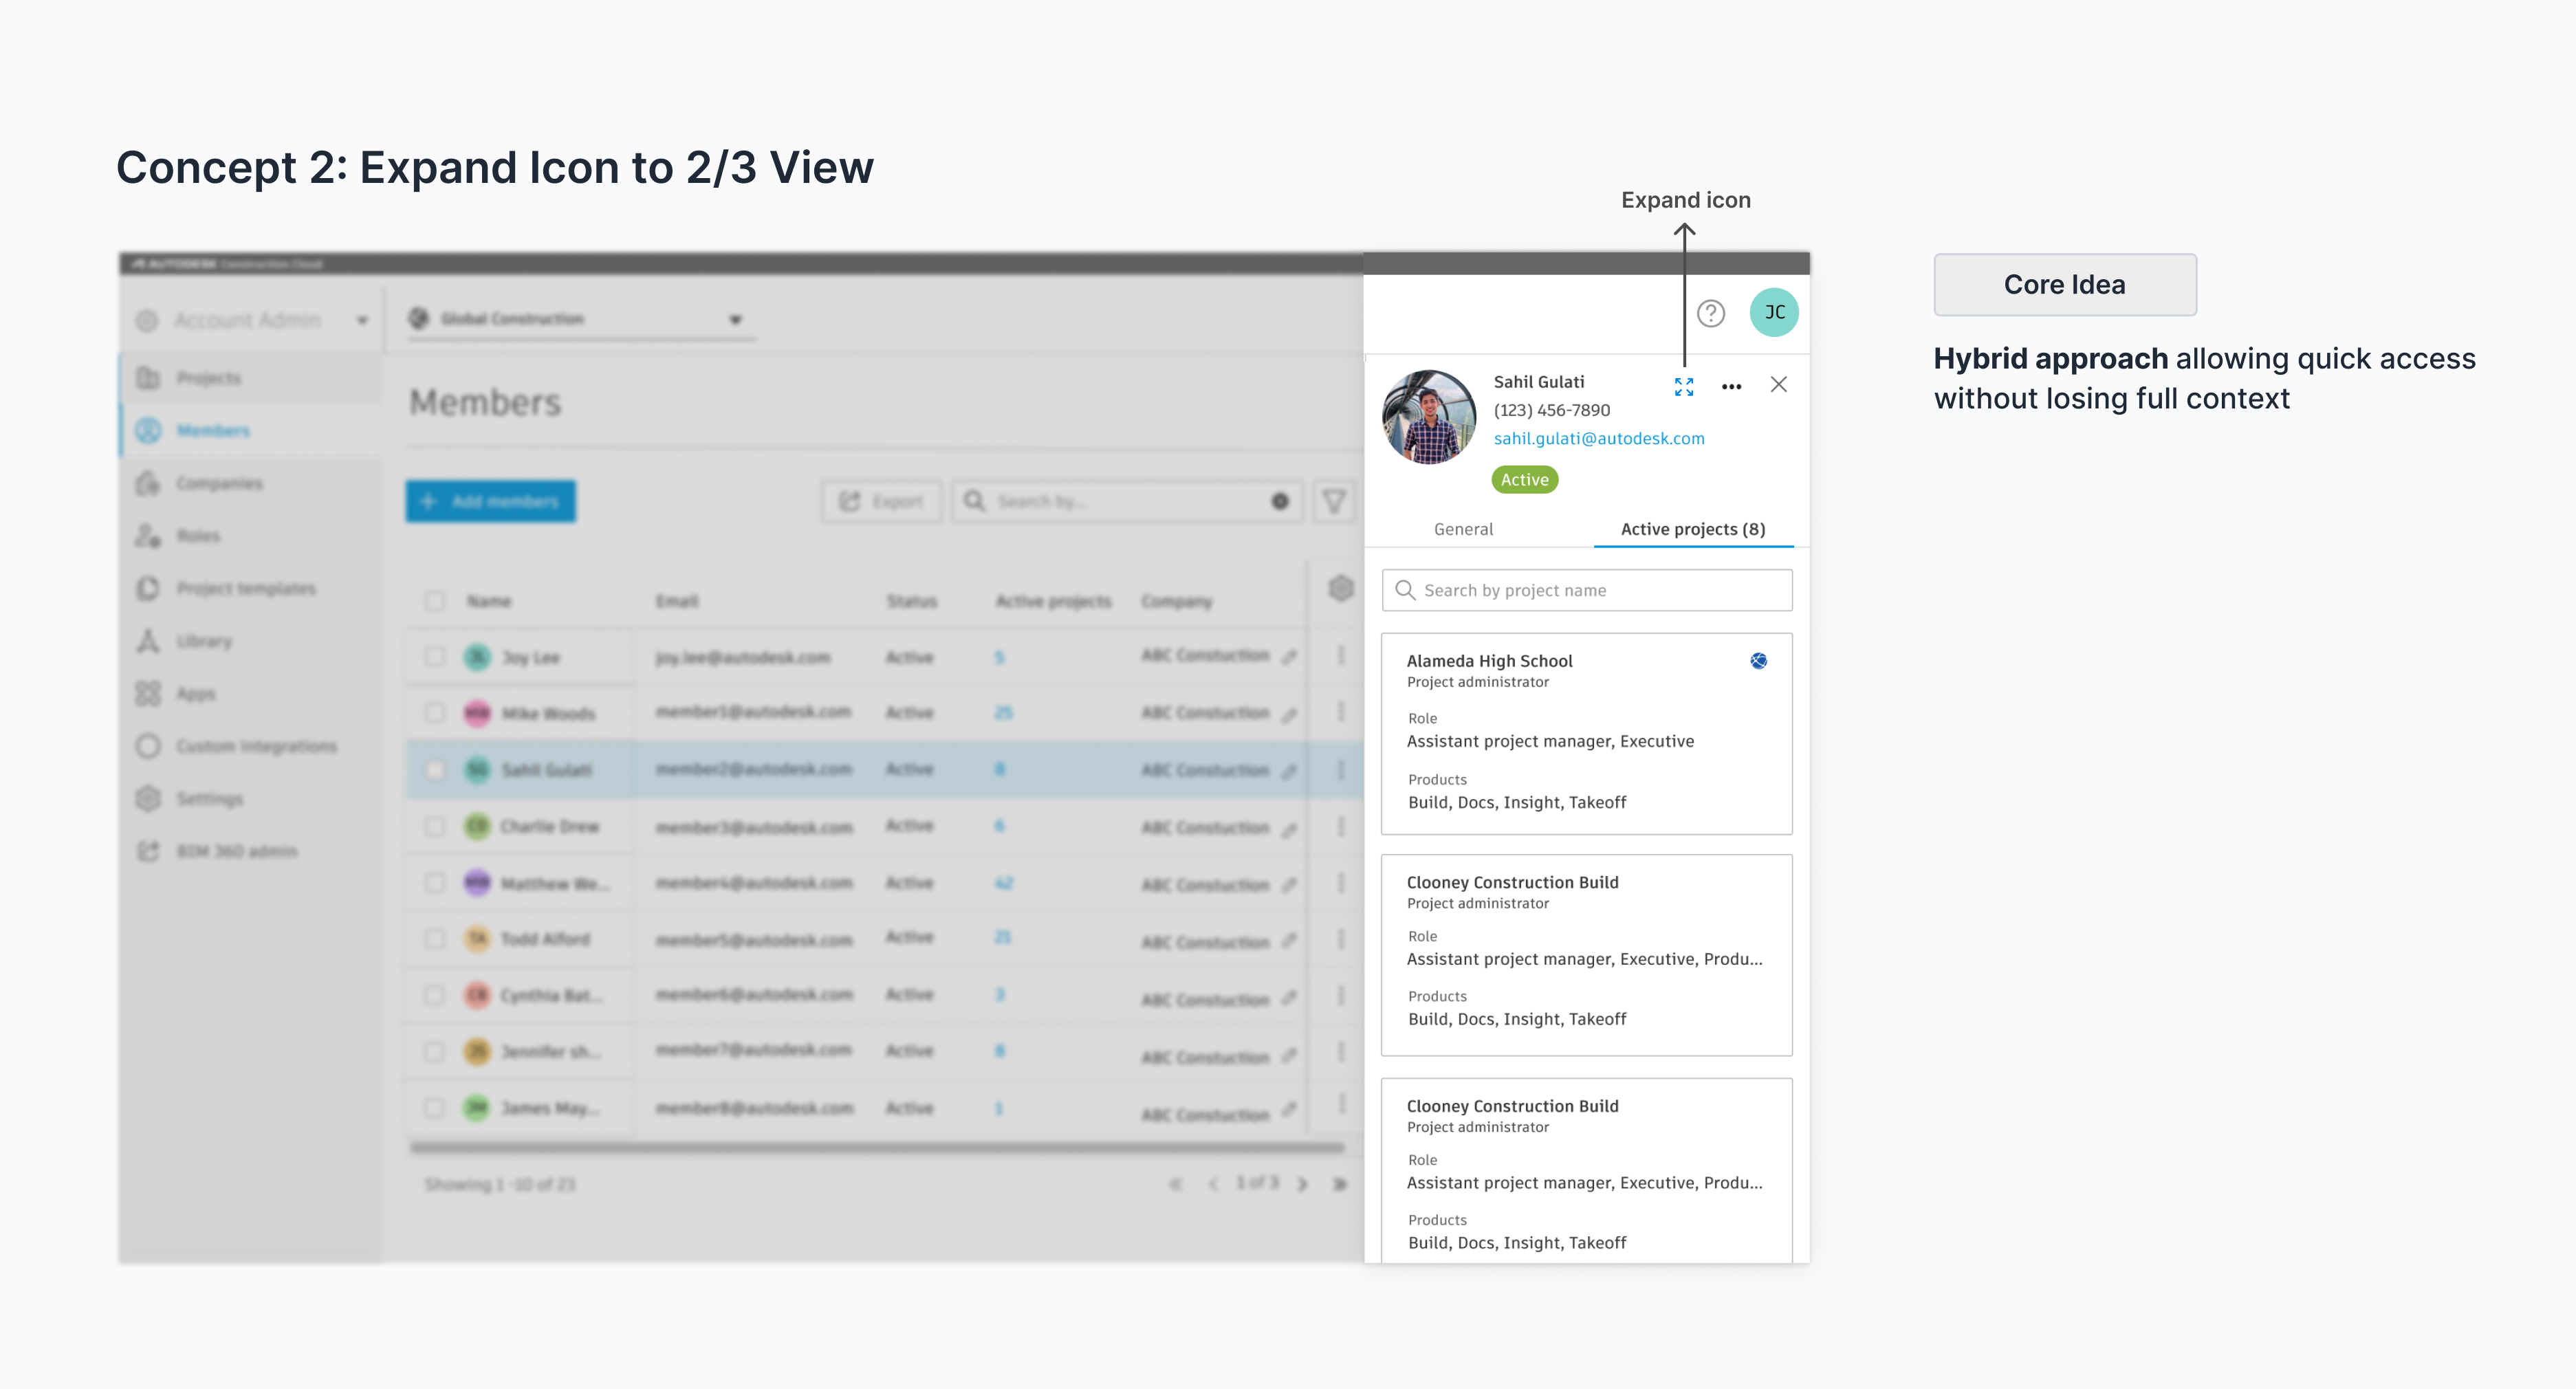
Task: Click the Settings gear sidebar icon
Action: click(x=148, y=798)
